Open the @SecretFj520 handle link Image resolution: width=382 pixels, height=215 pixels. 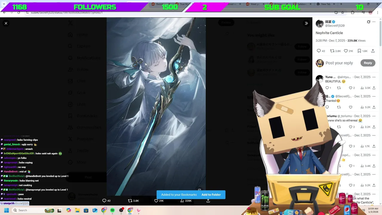coord(335,26)
